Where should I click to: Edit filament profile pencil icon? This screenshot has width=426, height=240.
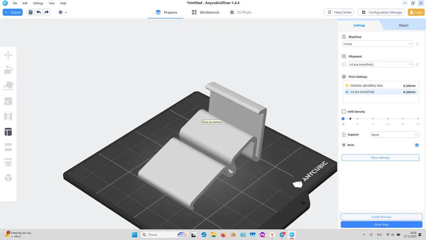[x=417, y=65]
